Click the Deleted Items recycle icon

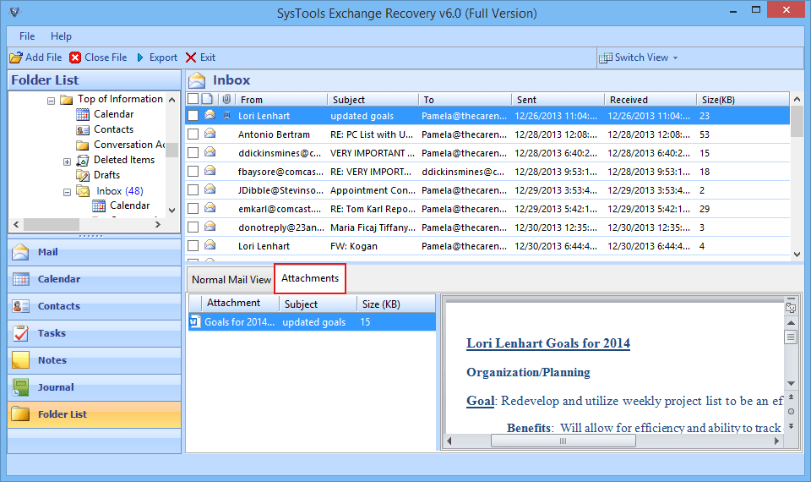[x=82, y=161]
